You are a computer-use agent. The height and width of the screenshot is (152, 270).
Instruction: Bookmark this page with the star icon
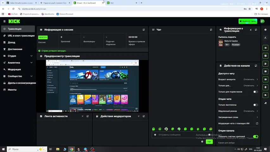249,9
